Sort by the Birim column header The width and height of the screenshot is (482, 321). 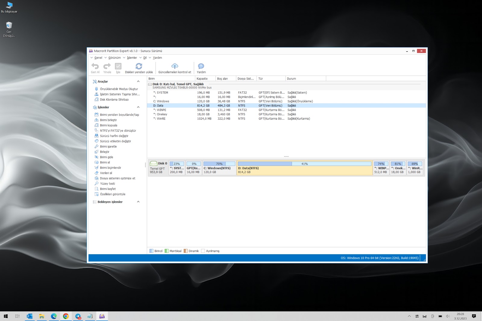[171, 79]
